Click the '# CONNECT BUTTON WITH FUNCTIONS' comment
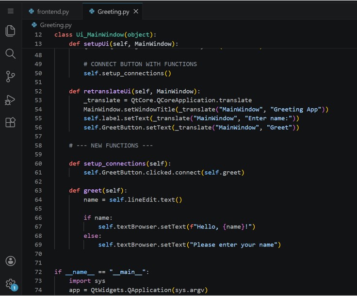Viewport: 357px width, 296px height. coord(140,64)
